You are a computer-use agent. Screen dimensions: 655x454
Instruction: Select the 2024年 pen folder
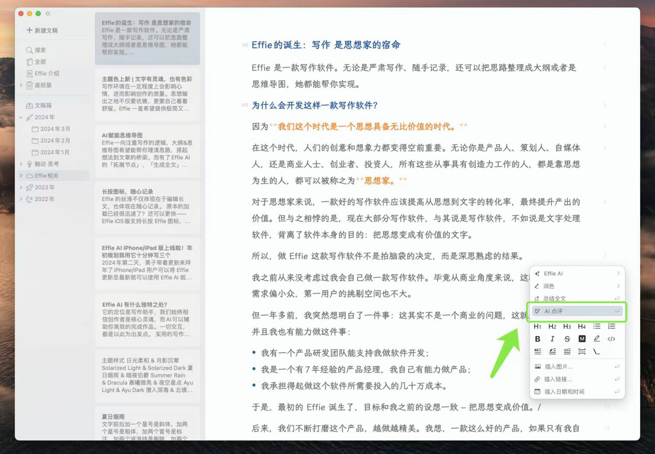(40, 117)
